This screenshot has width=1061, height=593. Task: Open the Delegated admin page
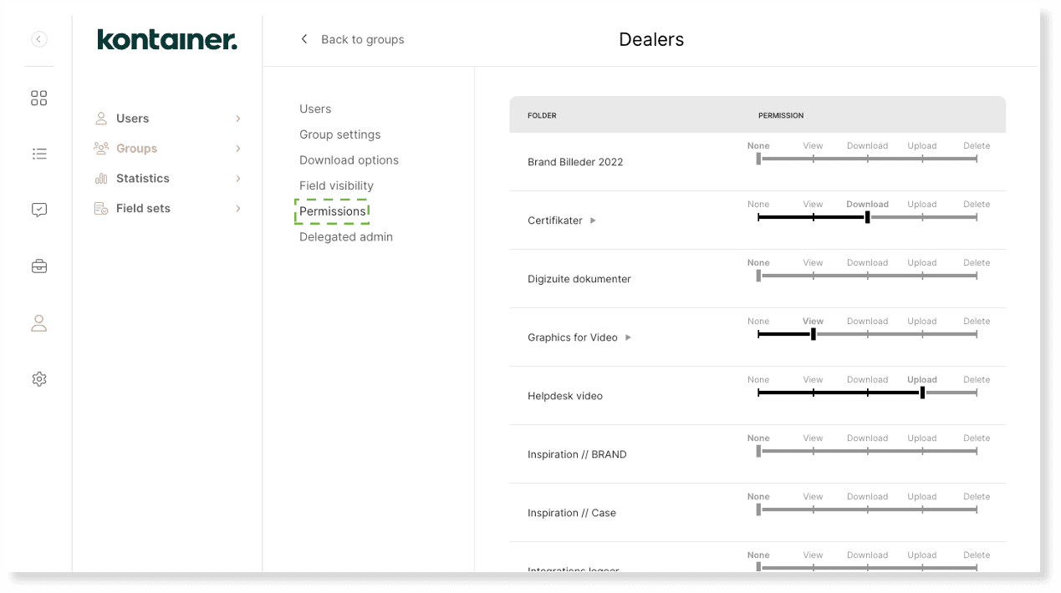(345, 236)
